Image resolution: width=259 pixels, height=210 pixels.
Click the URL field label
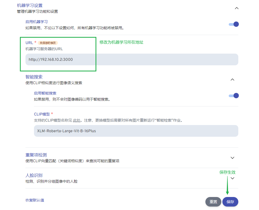(29, 43)
